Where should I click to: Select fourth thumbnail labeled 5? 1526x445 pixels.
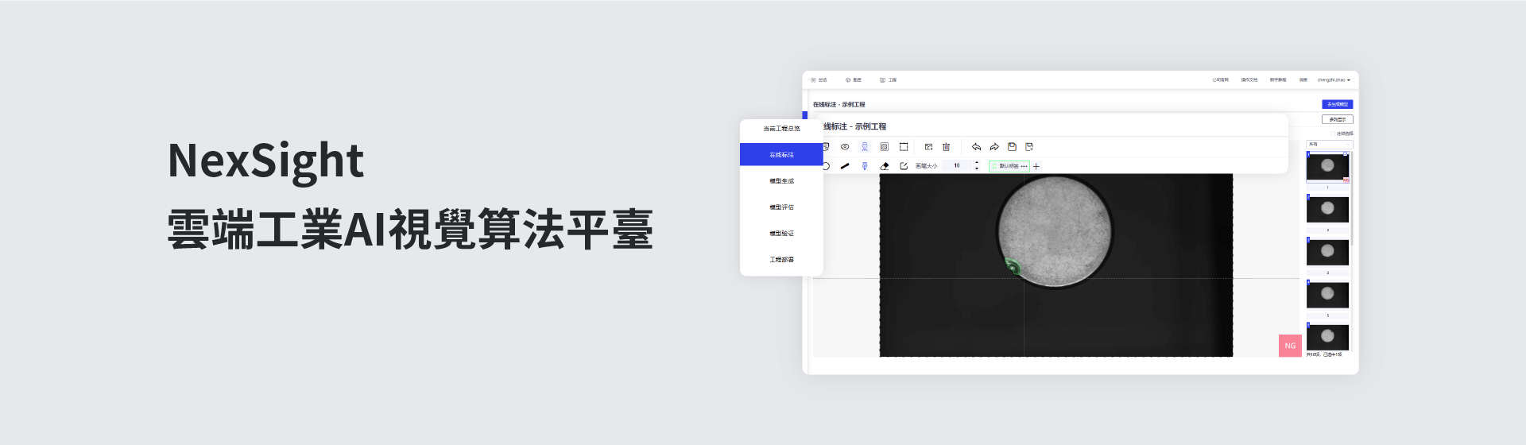click(x=1327, y=295)
